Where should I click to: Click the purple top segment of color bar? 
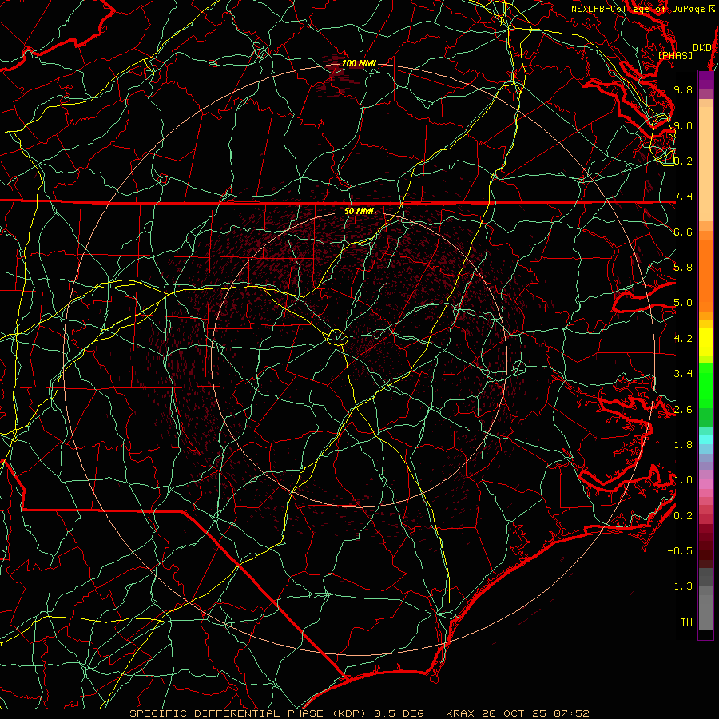[705, 80]
